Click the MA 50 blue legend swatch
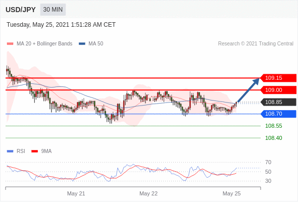This screenshot has height=202, width=298. pos(82,44)
